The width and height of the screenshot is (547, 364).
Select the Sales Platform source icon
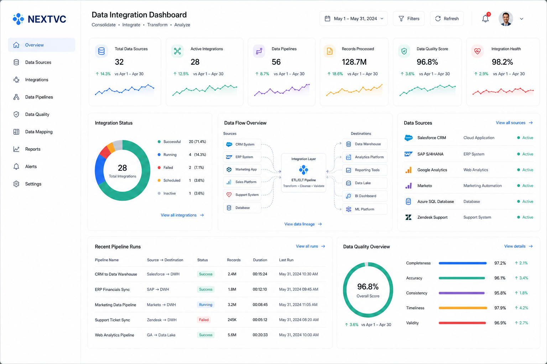(229, 182)
